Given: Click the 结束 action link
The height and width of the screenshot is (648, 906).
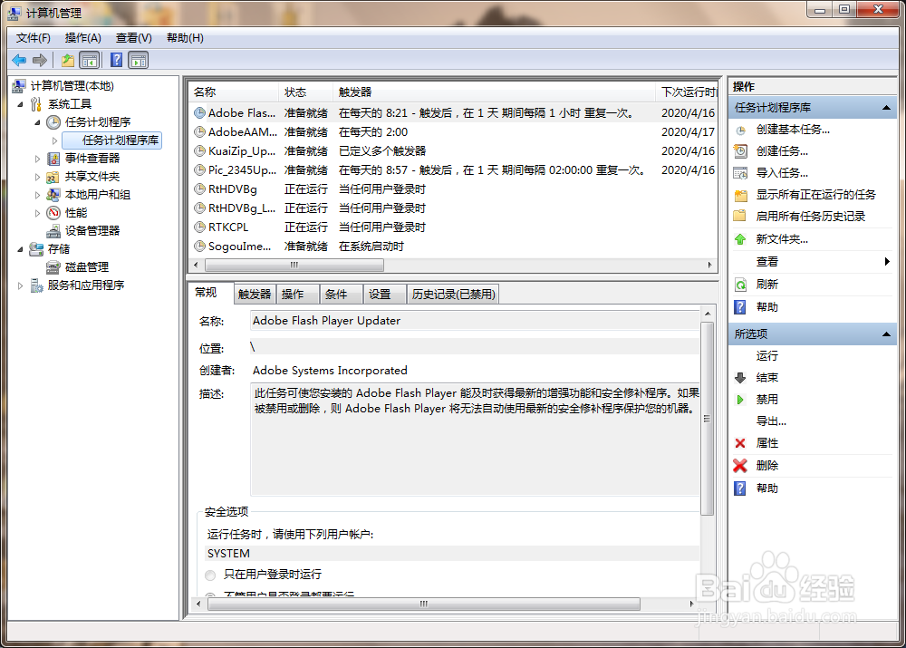Looking at the screenshot, I should pos(766,378).
